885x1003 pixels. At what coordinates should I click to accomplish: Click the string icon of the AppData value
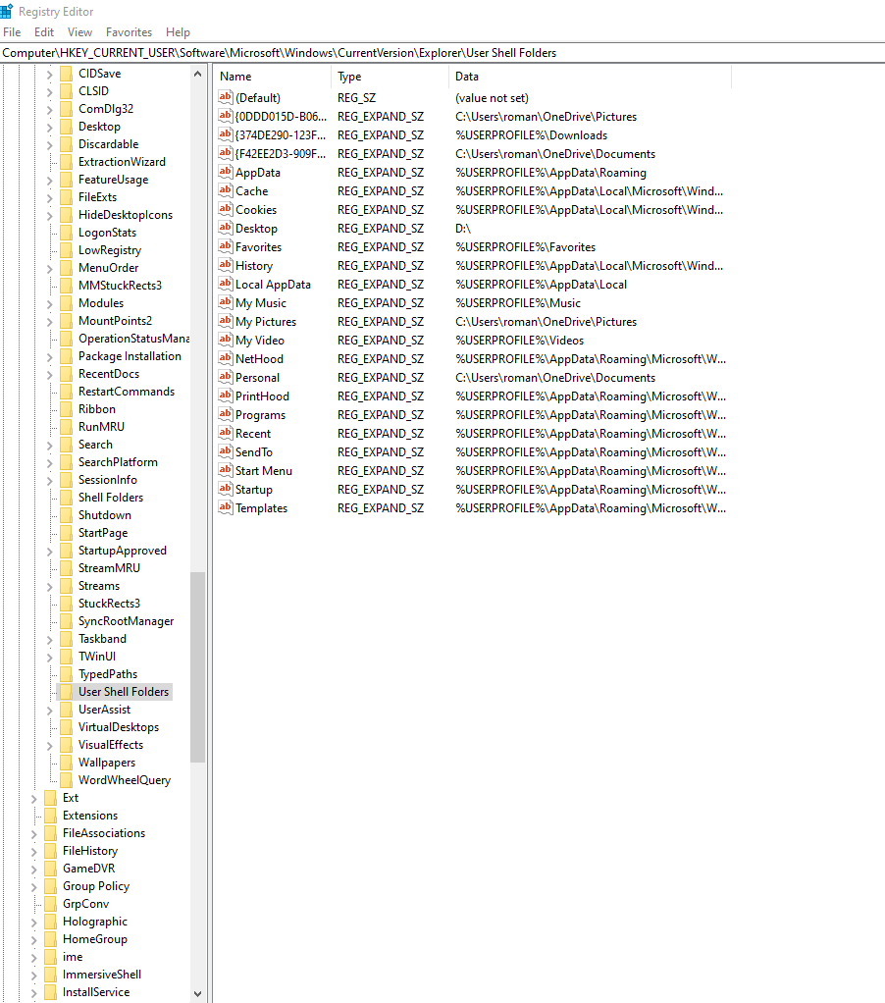tap(225, 172)
